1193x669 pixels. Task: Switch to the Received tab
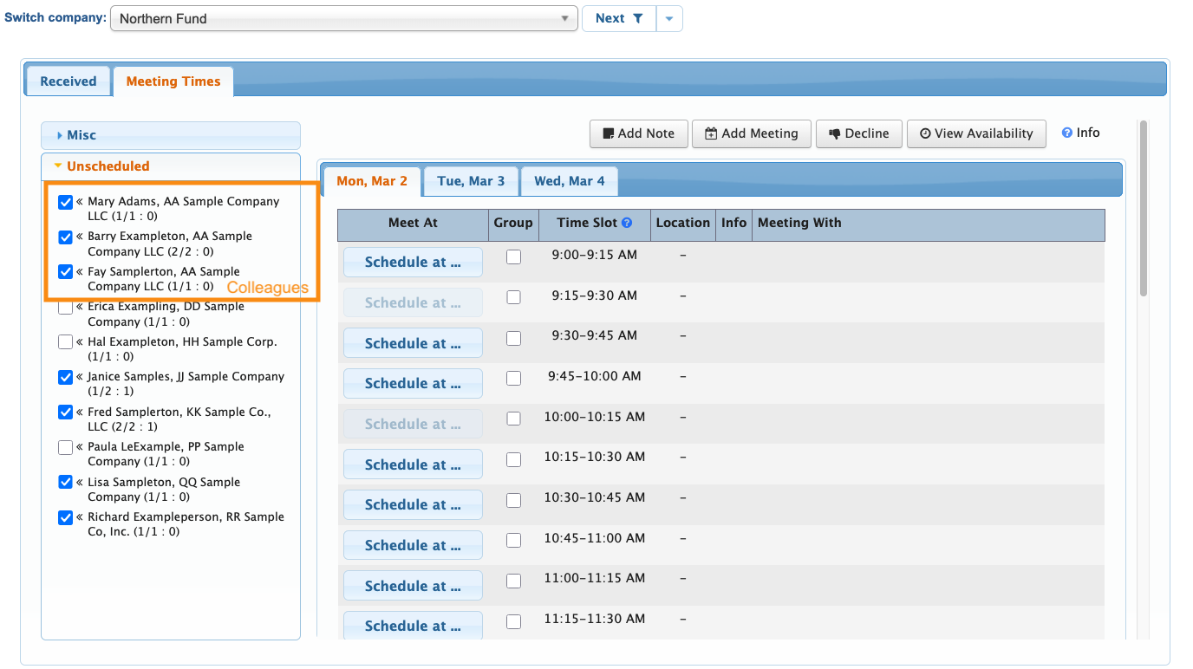(x=68, y=81)
